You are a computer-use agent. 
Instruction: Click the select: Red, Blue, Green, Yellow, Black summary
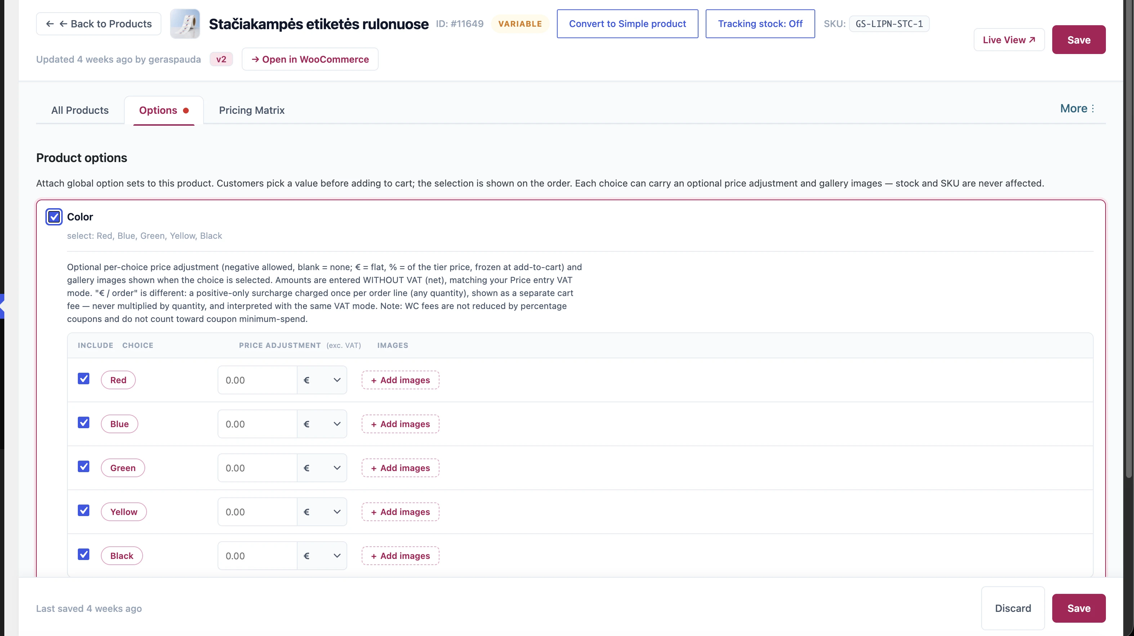(x=144, y=236)
